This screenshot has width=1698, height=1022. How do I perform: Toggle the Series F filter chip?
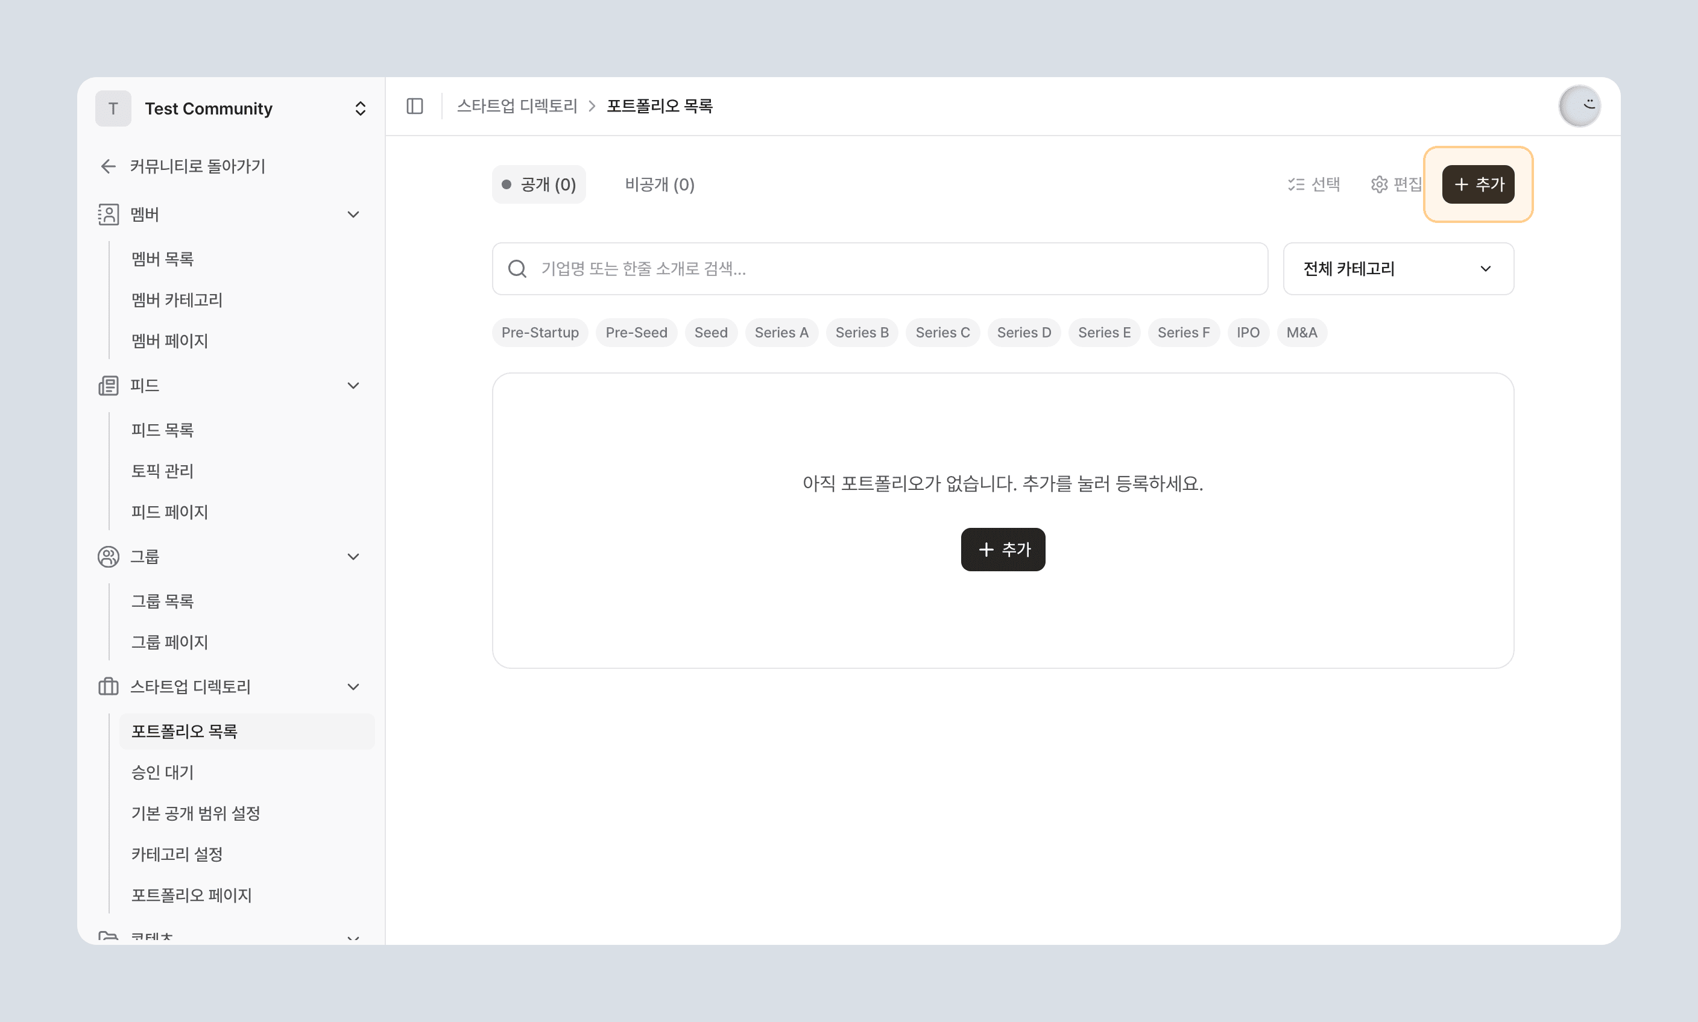coord(1183,333)
